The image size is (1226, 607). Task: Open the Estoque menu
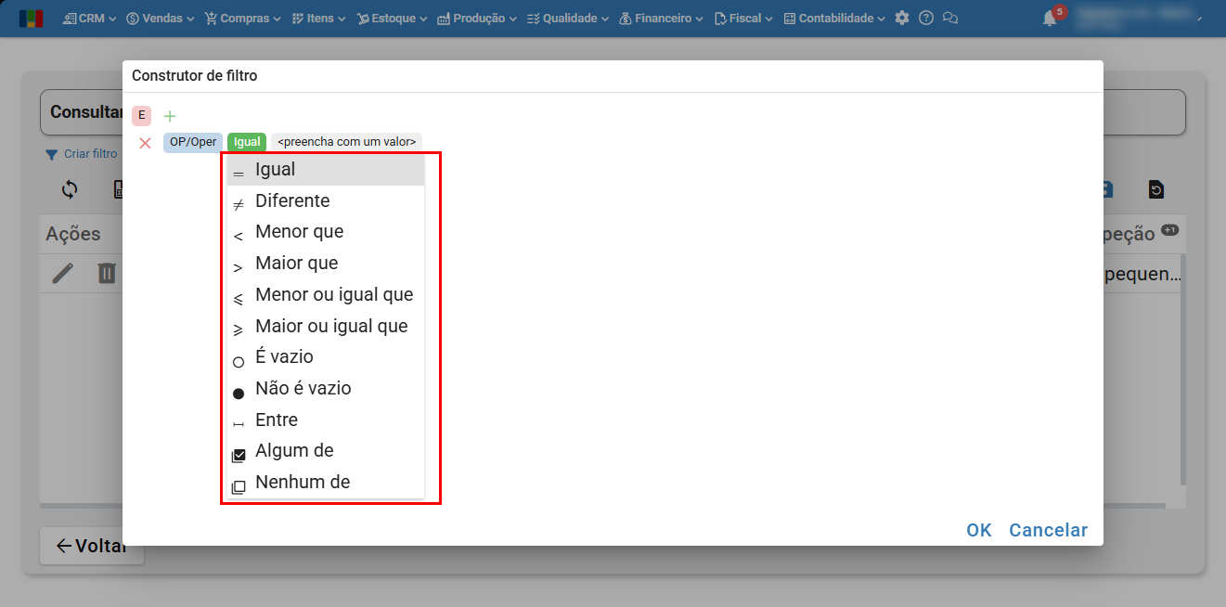click(392, 19)
